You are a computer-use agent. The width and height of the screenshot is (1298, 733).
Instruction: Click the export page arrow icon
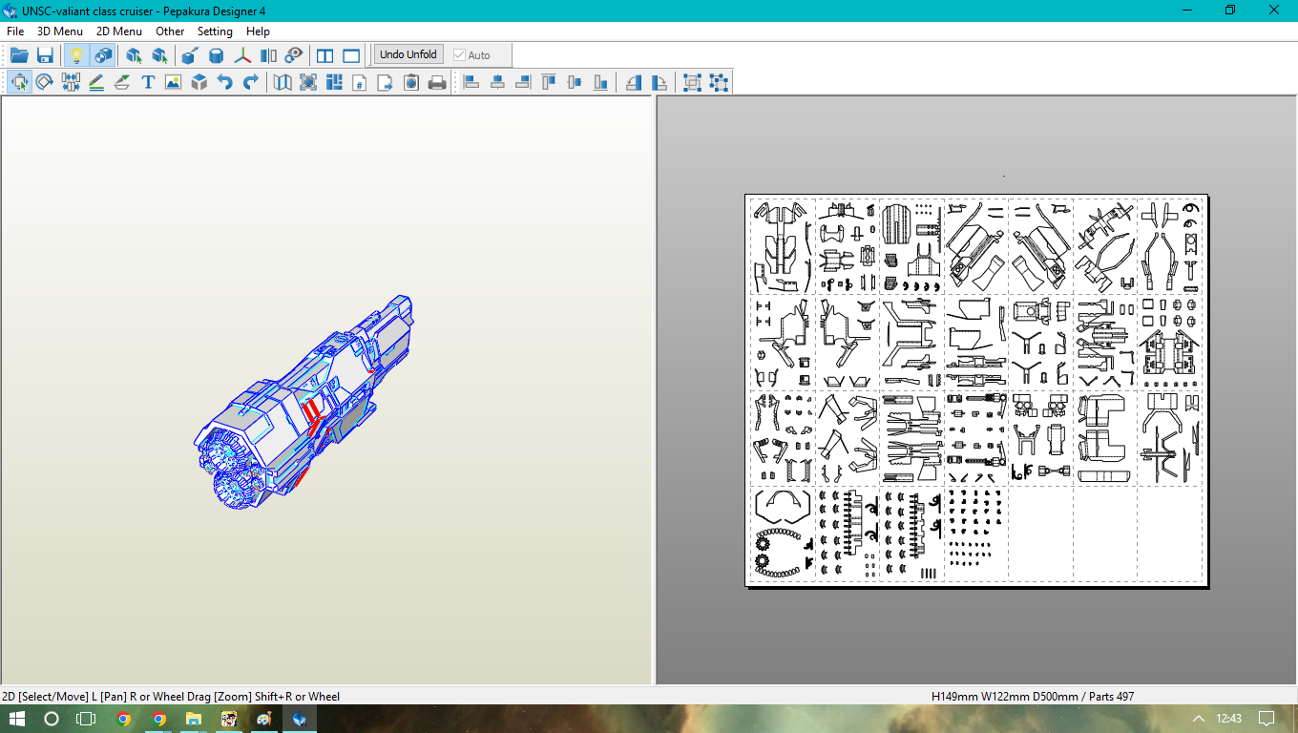[x=386, y=82]
